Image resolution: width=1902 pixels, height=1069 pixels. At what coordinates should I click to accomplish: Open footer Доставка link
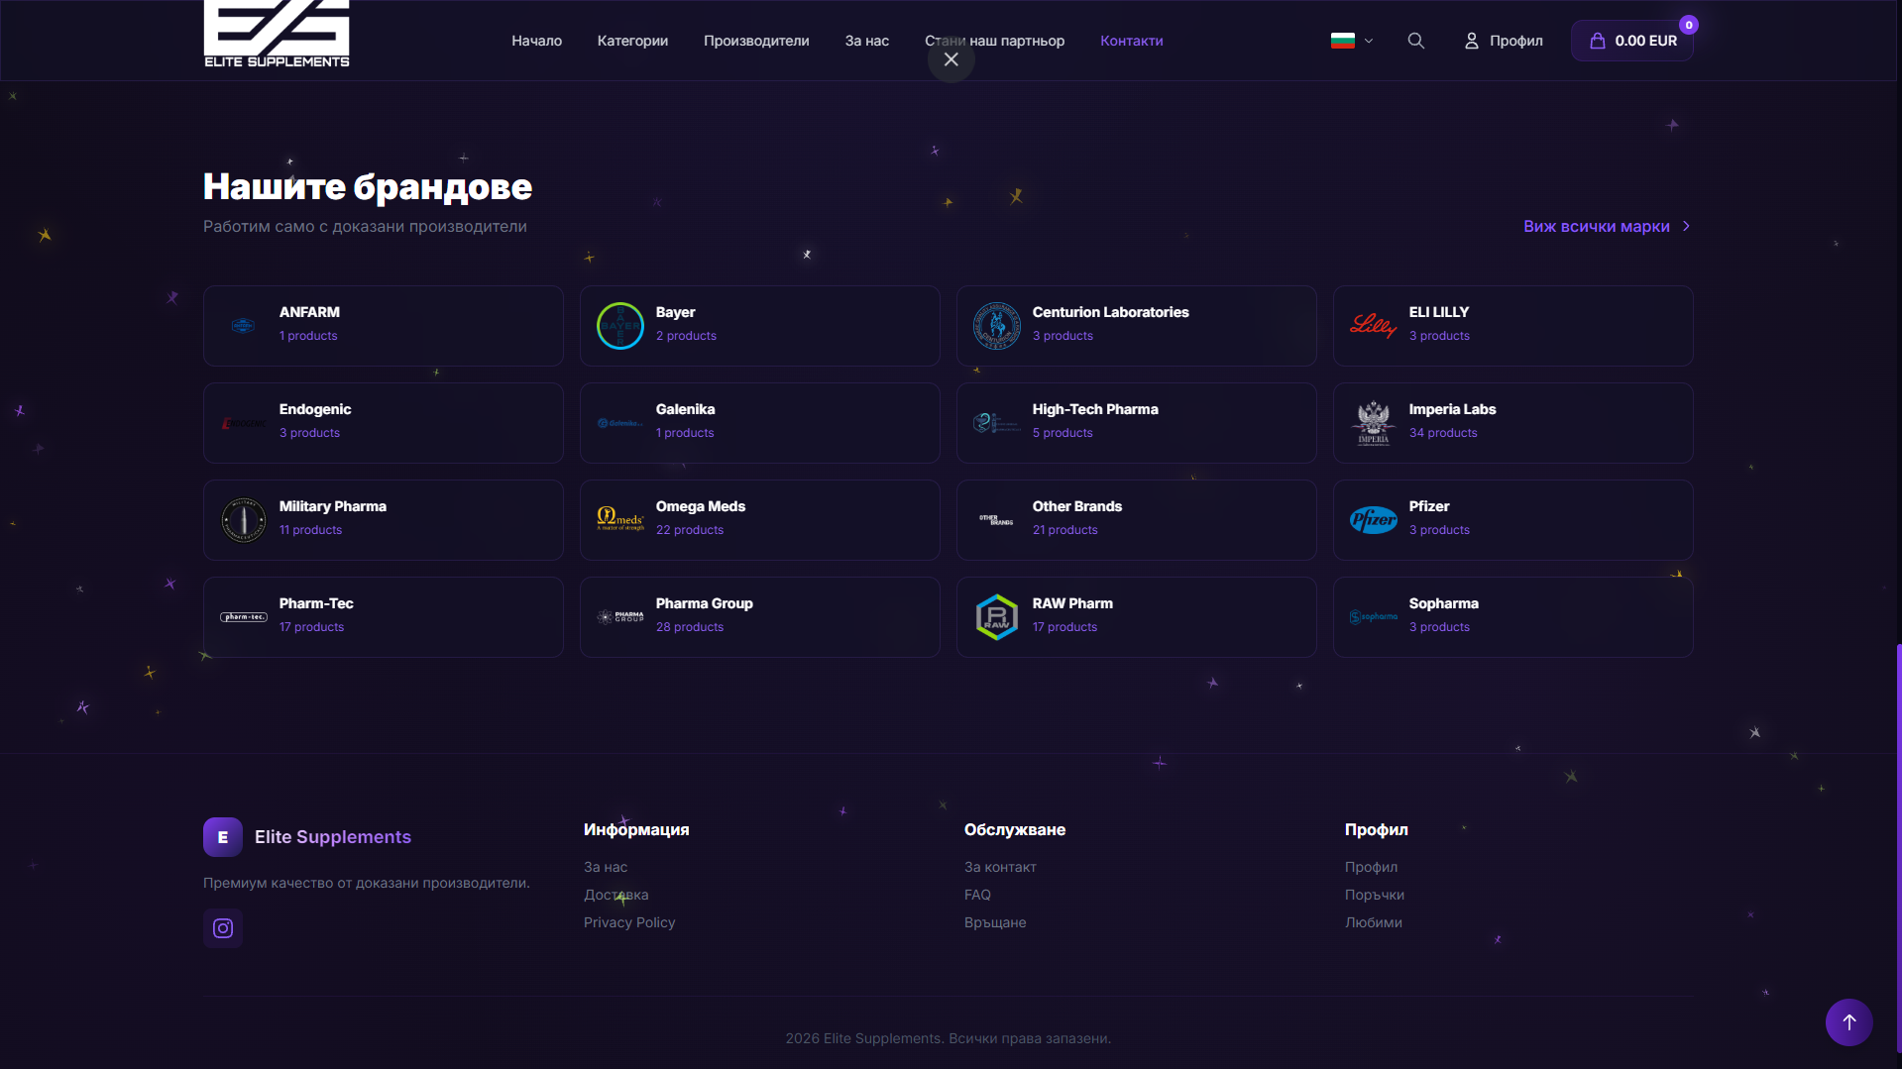tap(616, 895)
